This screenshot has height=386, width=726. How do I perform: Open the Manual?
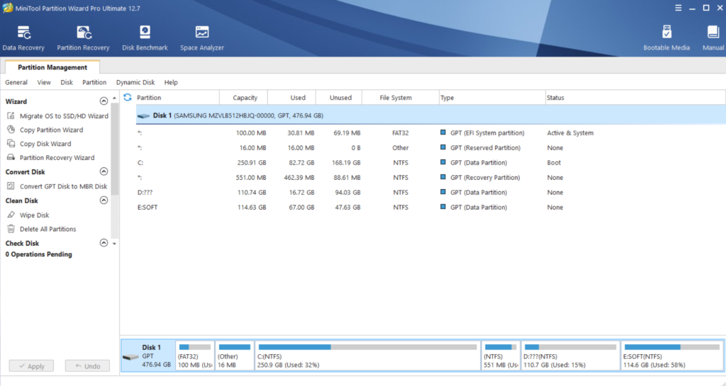pos(713,38)
